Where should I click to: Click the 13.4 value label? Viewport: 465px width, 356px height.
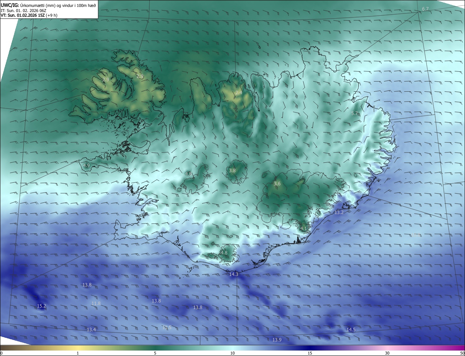[92, 329]
